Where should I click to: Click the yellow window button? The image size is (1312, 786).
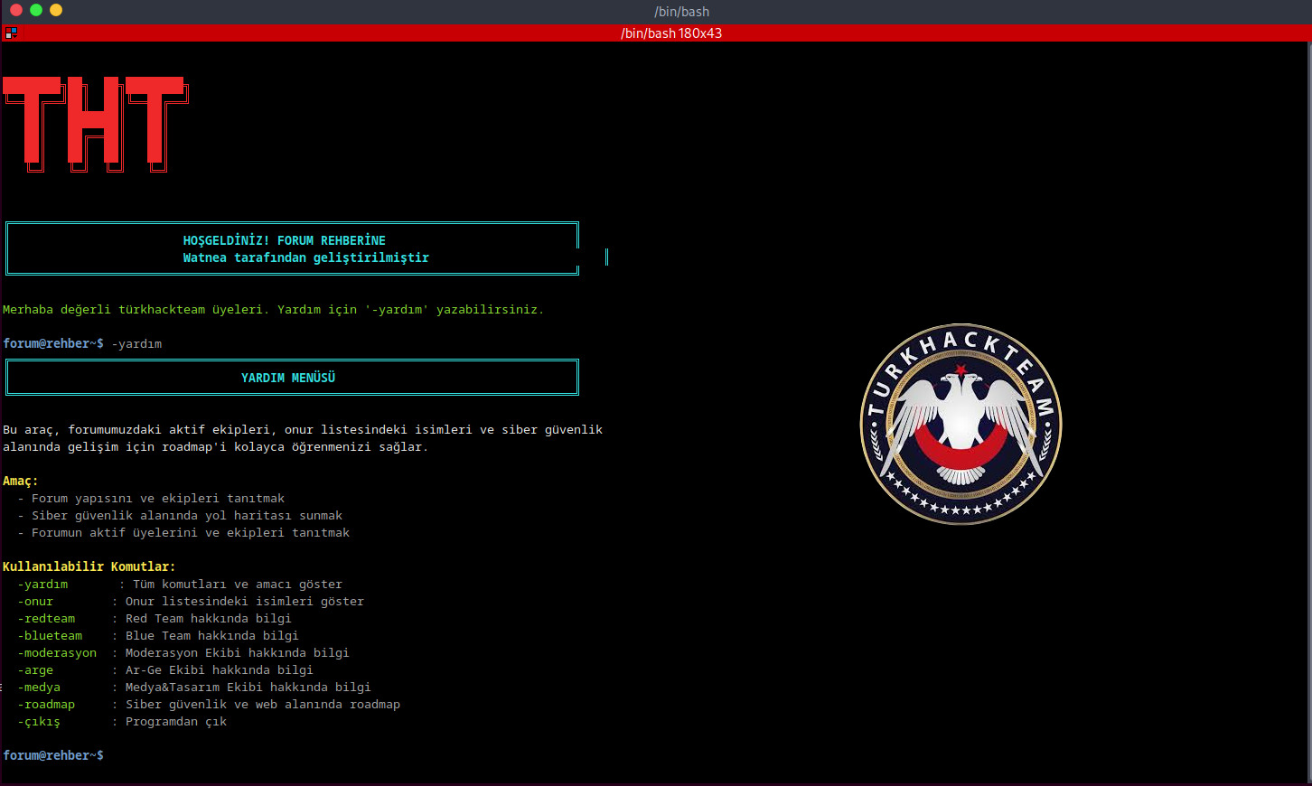[56, 10]
